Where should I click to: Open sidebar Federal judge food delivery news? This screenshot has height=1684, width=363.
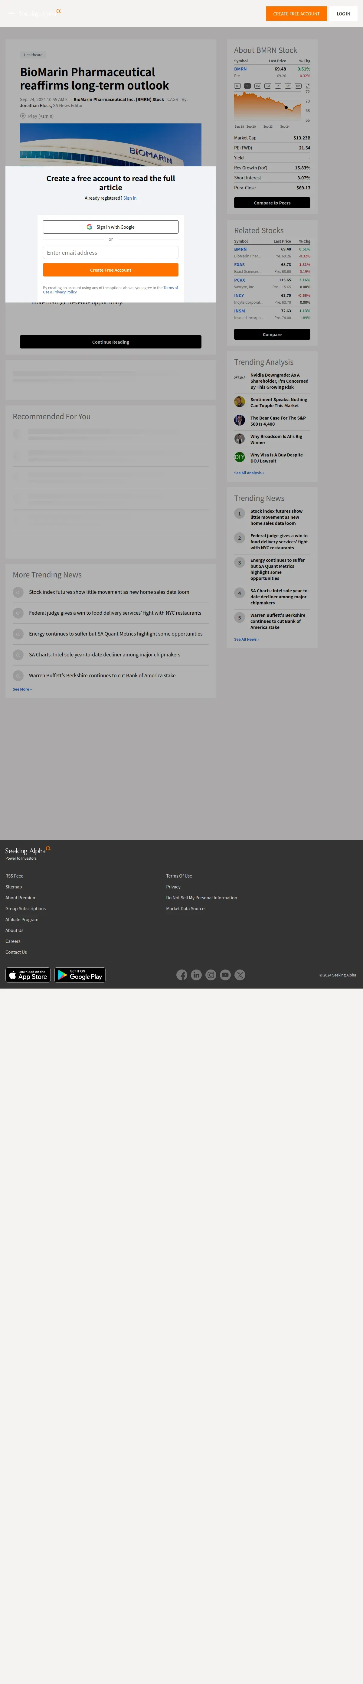[x=279, y=542]
